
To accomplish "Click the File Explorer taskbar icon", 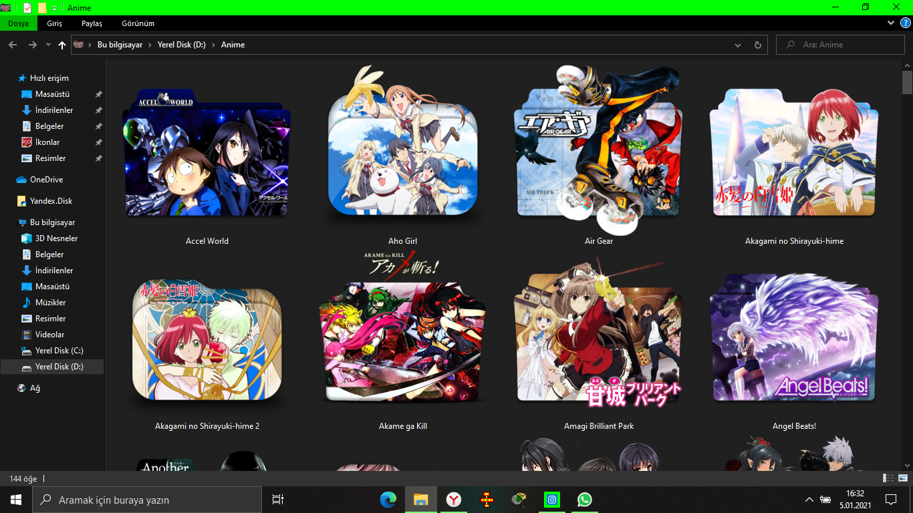I will 421,500.
